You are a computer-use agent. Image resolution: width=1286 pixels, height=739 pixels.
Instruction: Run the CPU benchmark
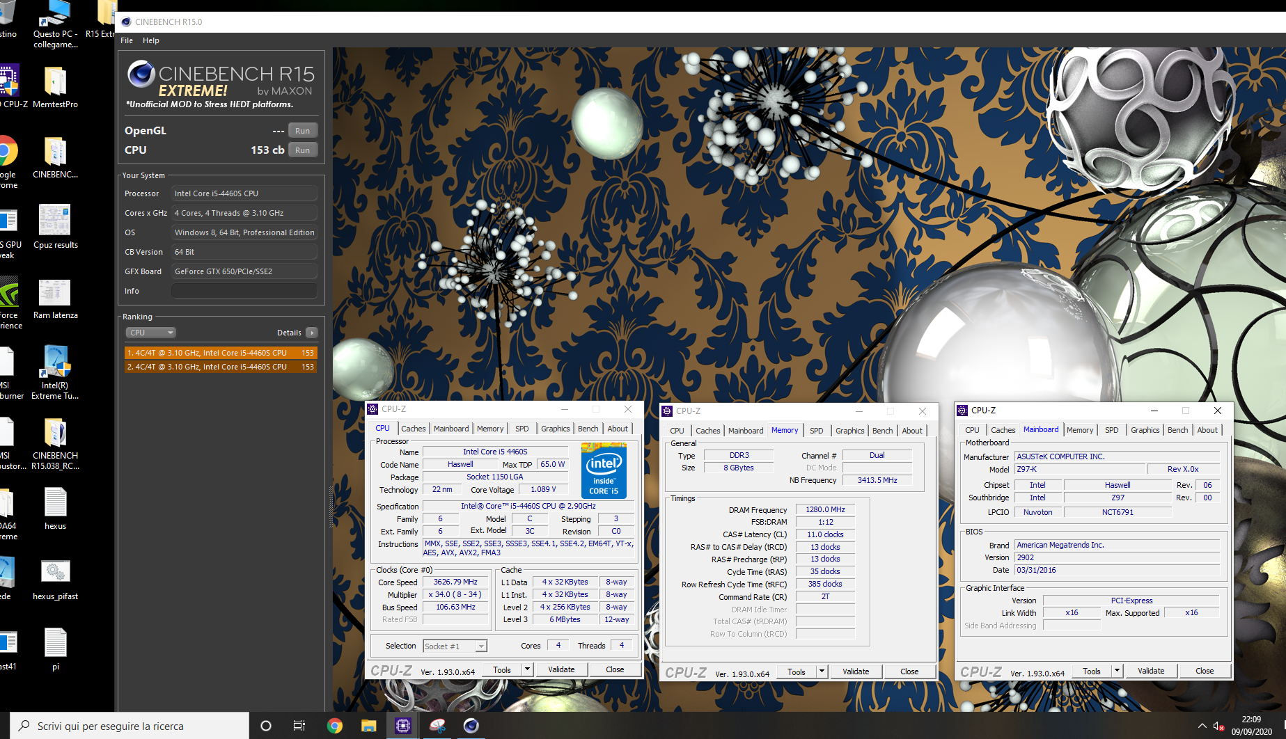(302, 150)
